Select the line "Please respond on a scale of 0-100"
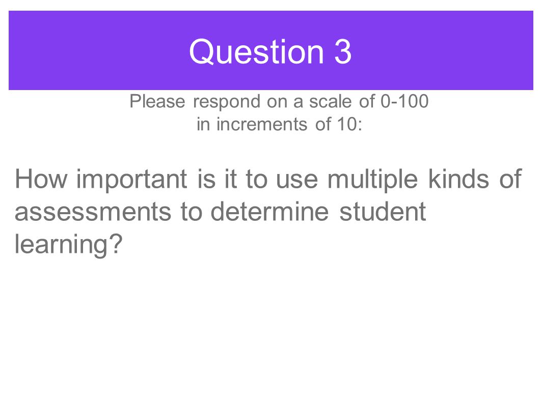 coord(279,101)
